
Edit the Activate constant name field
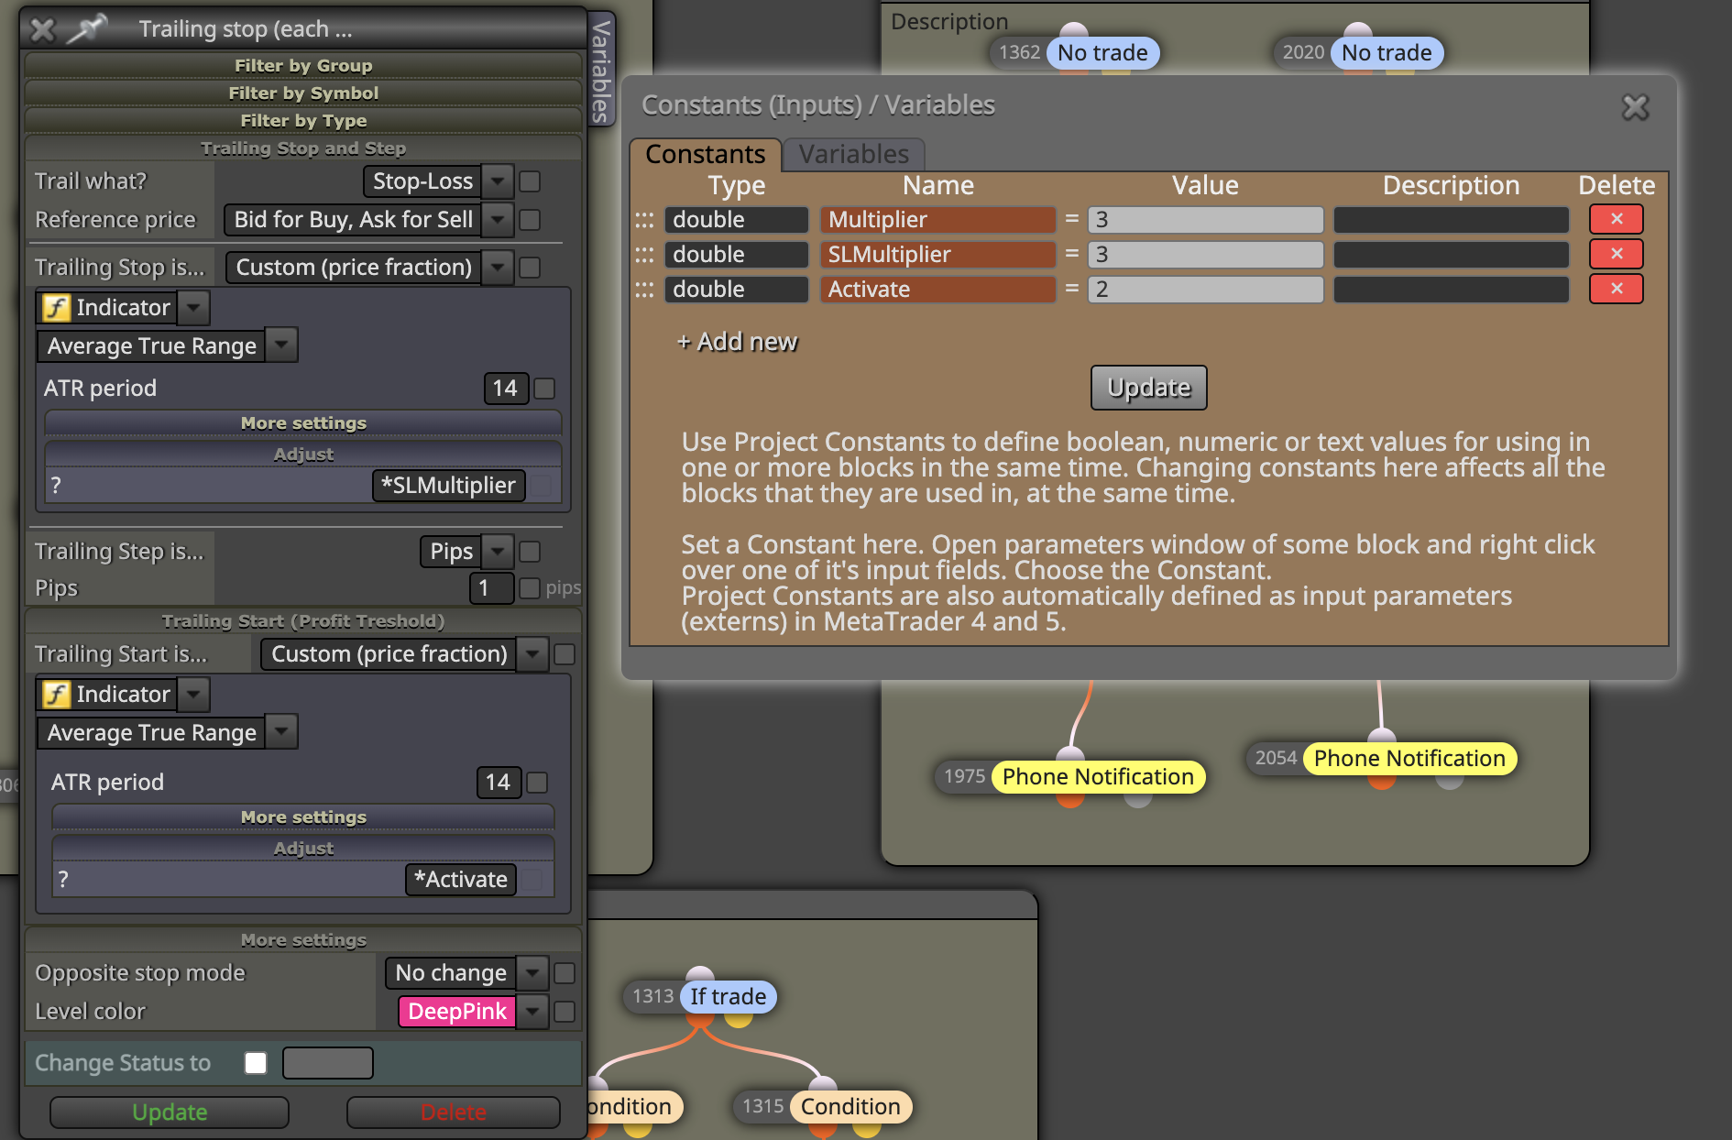(x=937, y=289)
